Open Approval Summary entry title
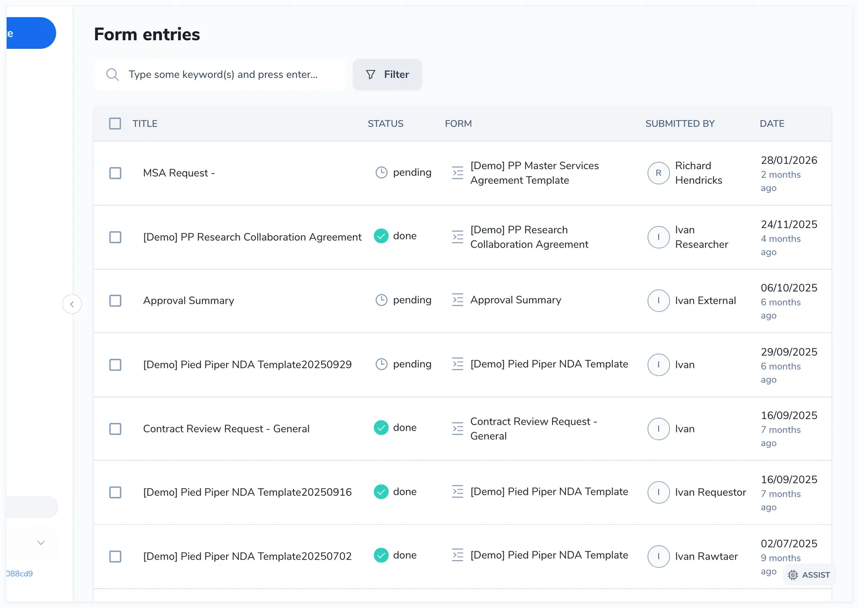This screenshot has height=608, width=859. point(188,301)
